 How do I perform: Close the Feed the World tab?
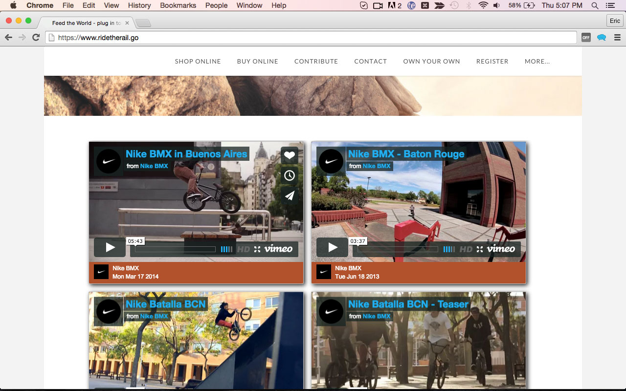[128, 23]
